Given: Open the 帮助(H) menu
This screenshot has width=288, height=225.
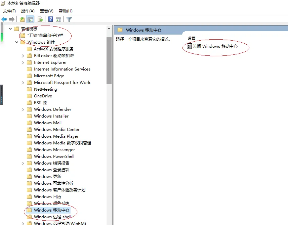Looking at the screenshot, I should point(66,11).
